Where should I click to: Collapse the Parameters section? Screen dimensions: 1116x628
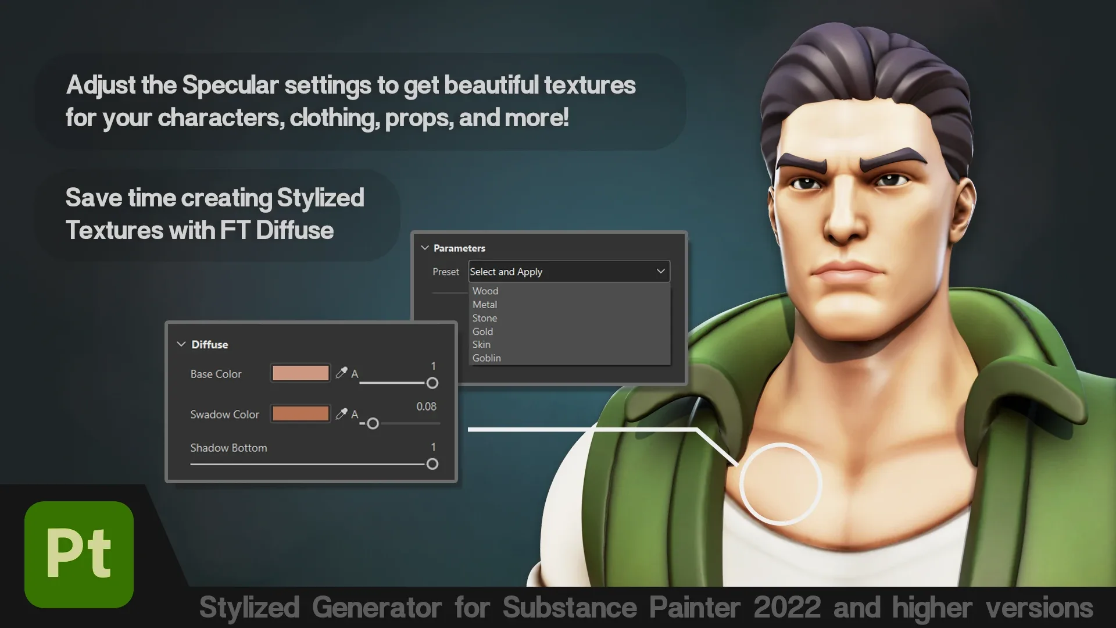click(424, 247)
